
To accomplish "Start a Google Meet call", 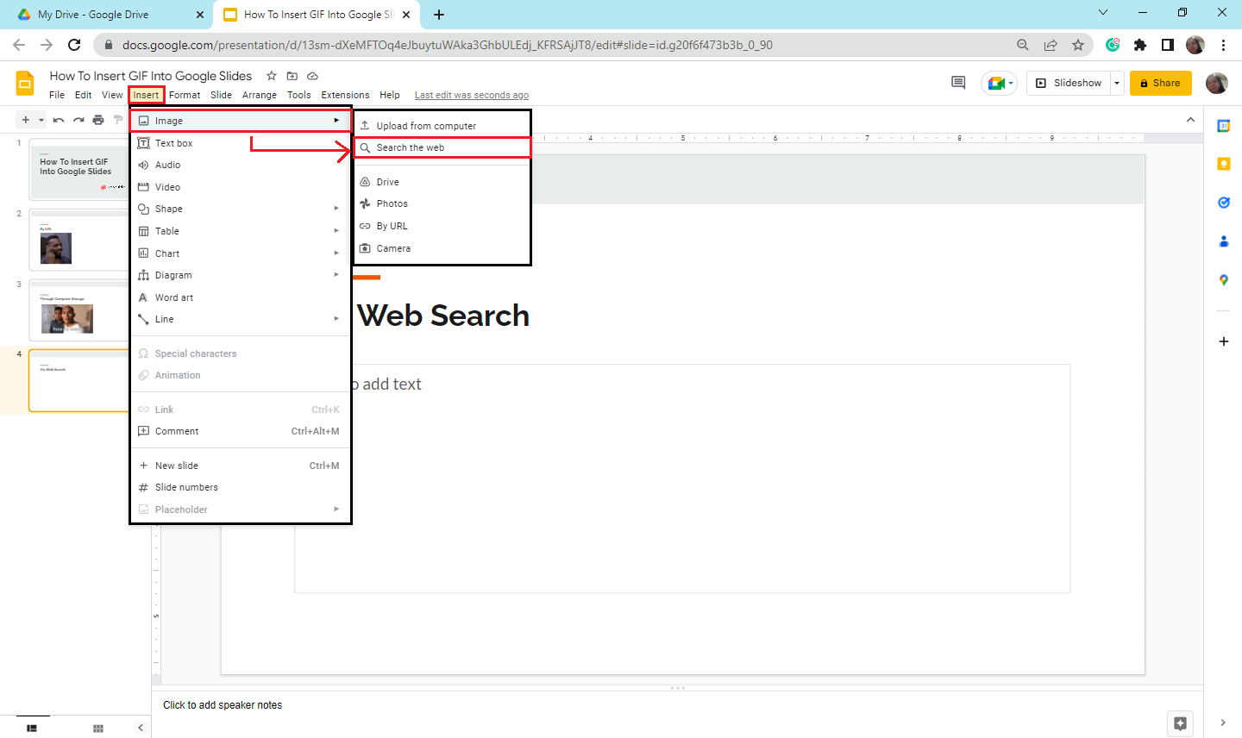I will coord(999,83).
